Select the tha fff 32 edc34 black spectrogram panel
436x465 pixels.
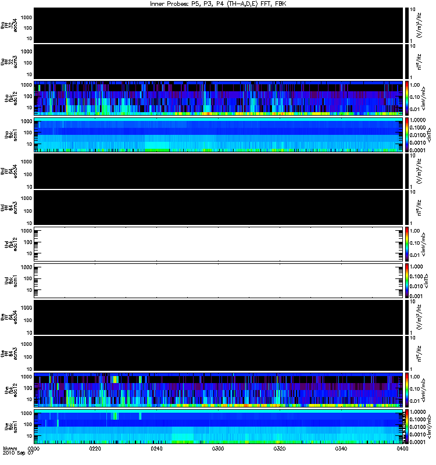coord(219,26)
